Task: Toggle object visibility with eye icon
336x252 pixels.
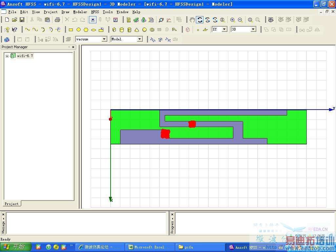Action: (x=271, y=20)
